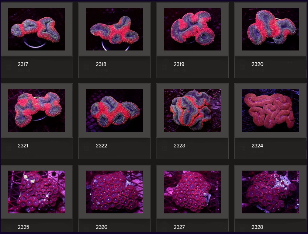View zoanthid colony photo 2325
Viewport: 308px width, 234px height.
tap(37, 192)
